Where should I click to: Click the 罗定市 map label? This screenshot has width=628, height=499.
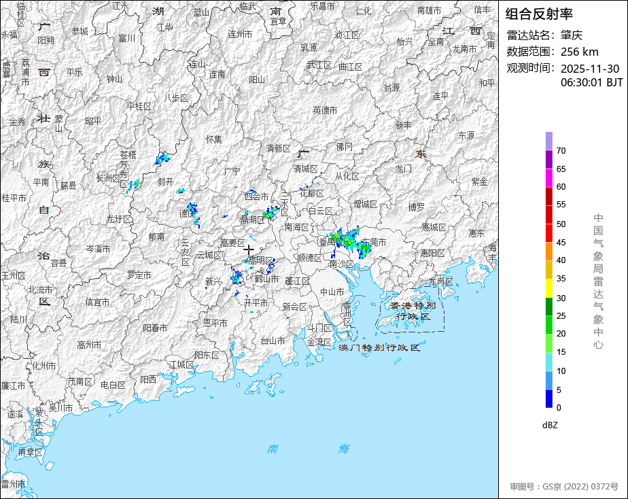coord(139,275)
